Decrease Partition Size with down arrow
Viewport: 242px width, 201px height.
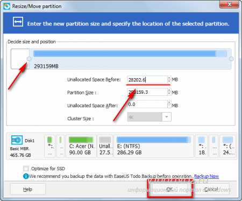point(169,94)
